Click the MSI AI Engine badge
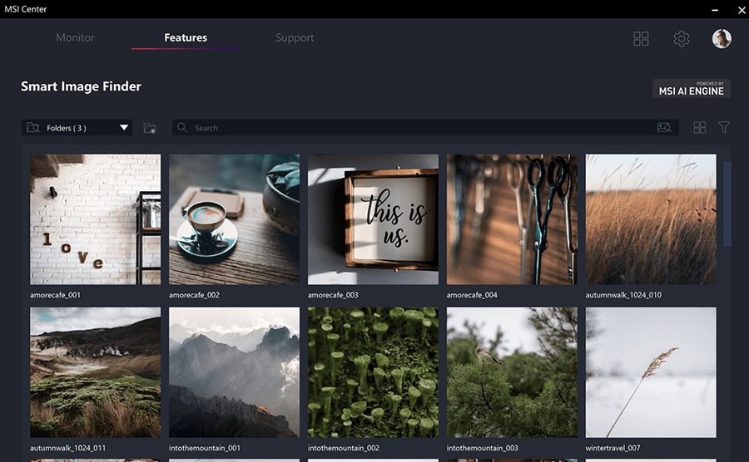Image resolution: width=749 pixels, height=462 pixels. (692, 88)
